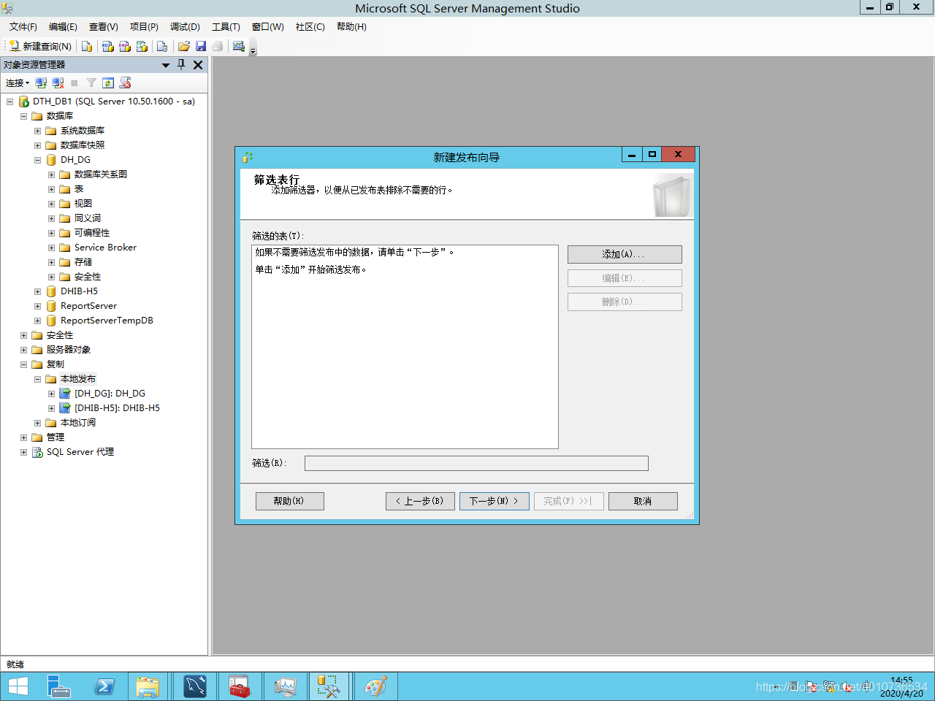Open the 编辑(E) menu

coord(63,26)
